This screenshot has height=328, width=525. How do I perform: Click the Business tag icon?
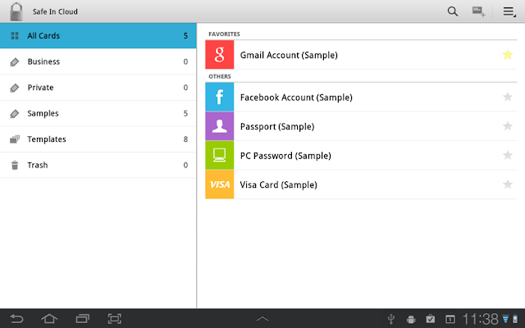point(15,62)
